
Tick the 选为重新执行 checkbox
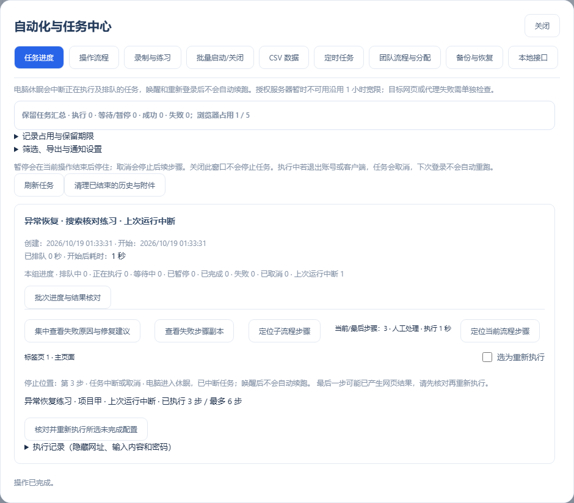487,357
